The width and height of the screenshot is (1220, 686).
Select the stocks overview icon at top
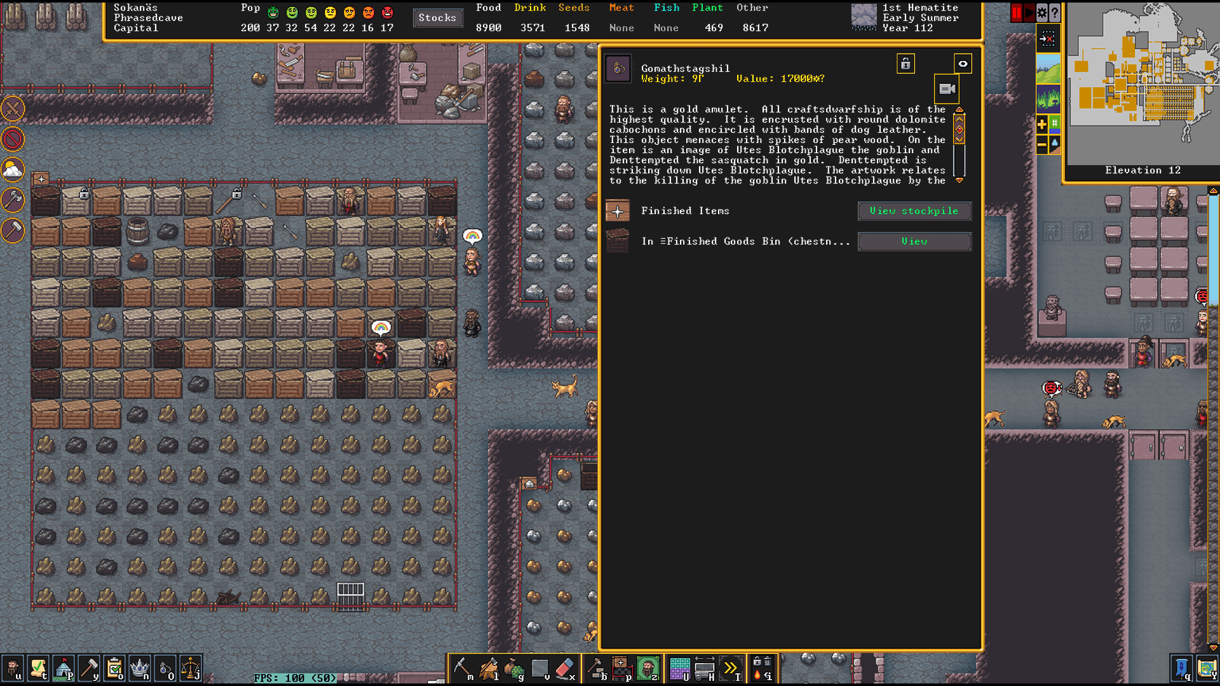(x=437, y=17)
